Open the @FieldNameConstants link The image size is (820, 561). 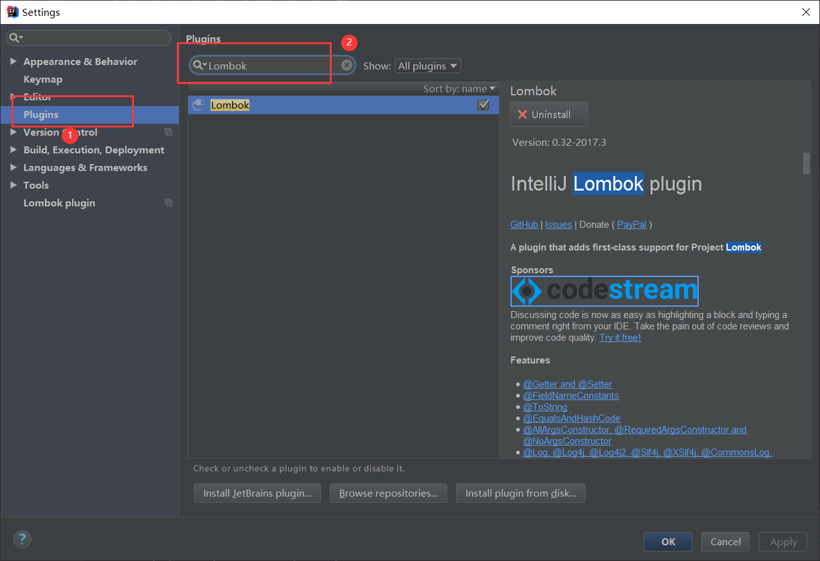click(571, 396)
